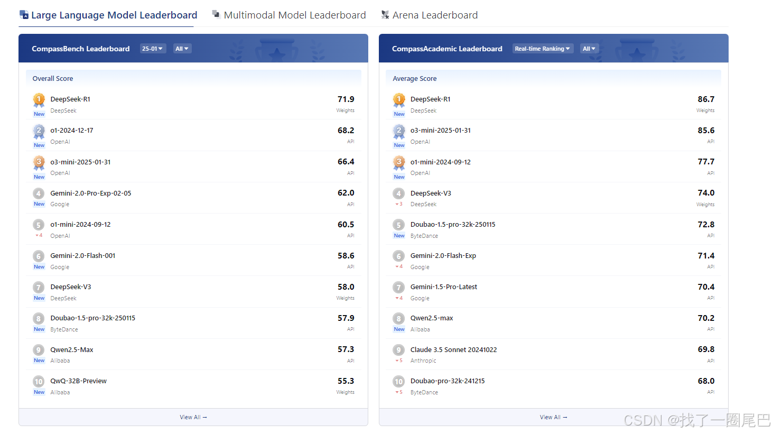Viewport: 773px width, 434px height.
Task: Open Gemini-2.0-Pro-Exp-02-05 model entry
Action: (x=91, y=193)
